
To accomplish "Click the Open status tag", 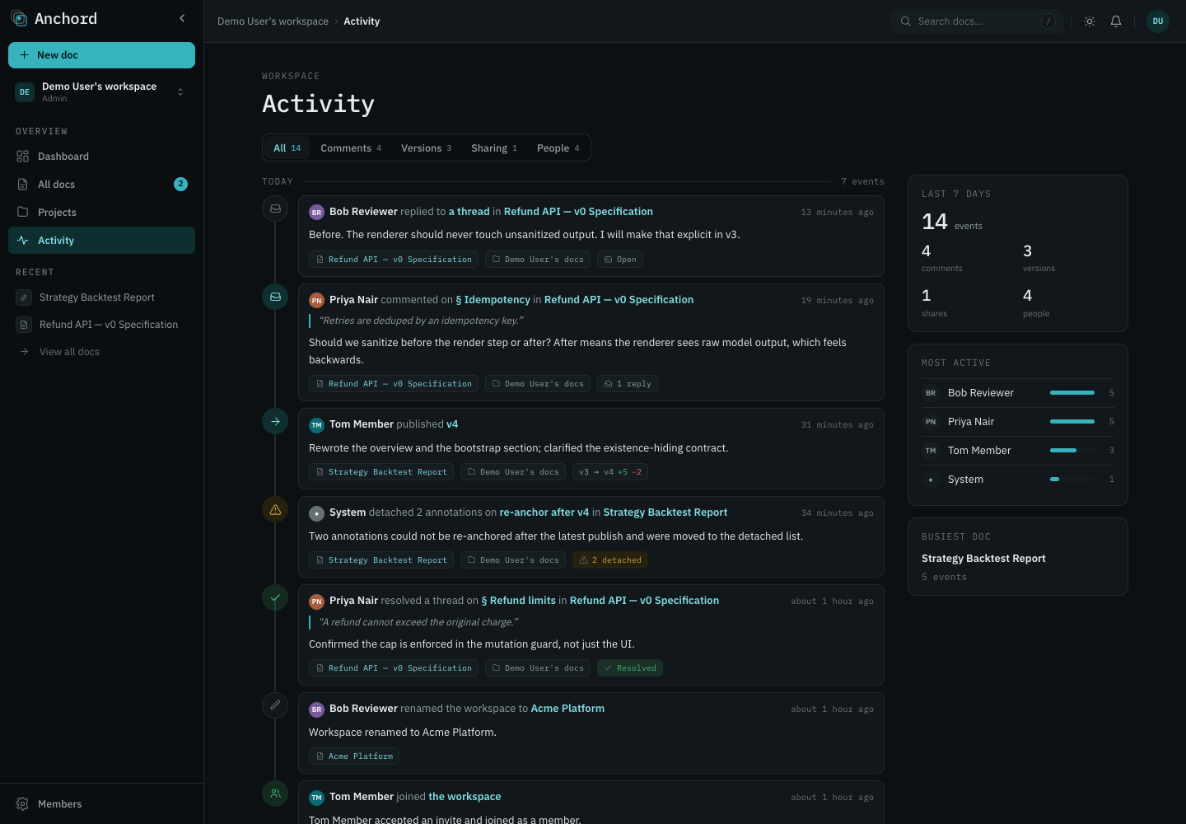I will pos(620,260).
